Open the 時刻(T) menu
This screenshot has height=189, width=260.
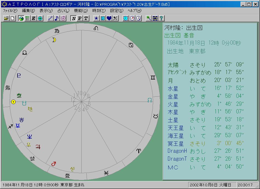99,11
